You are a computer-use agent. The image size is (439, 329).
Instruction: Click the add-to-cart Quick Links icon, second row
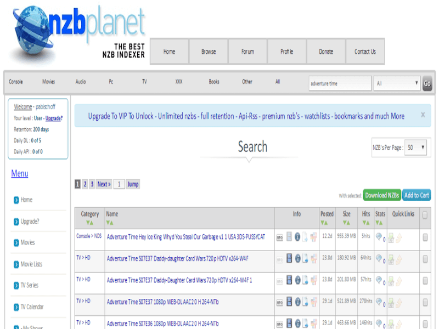[x=399, y=259]
